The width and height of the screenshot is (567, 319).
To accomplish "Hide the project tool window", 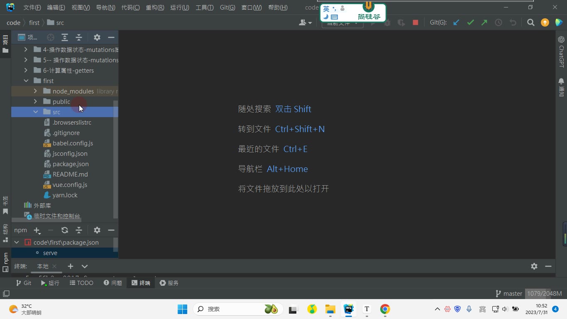I will pyautogui.click(x=111, y=37).
